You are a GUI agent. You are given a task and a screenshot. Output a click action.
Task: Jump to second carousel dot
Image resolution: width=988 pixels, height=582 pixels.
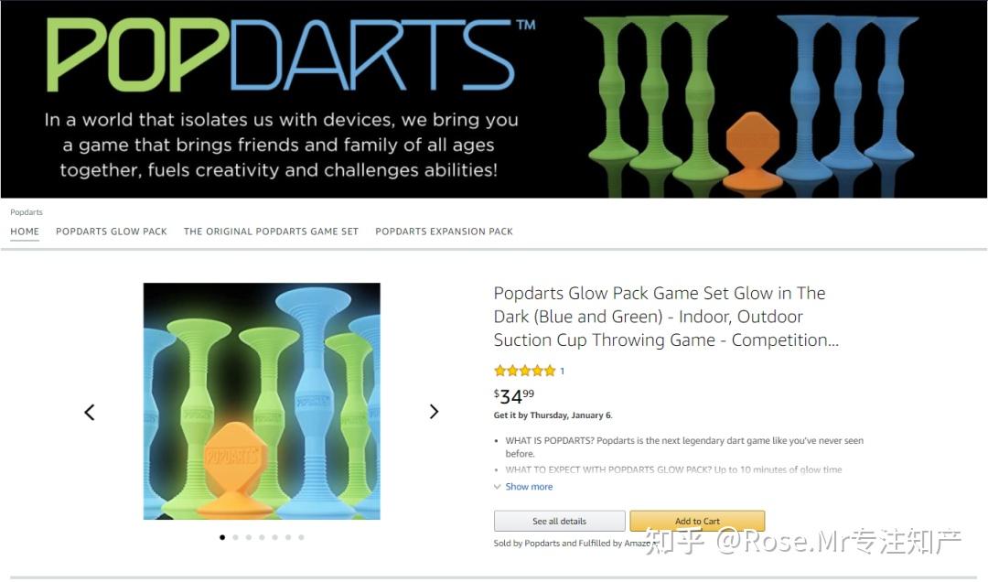[236, 537]
